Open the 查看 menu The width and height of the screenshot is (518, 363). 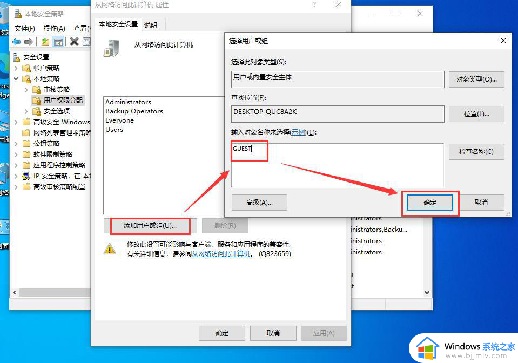coord(82,29)
